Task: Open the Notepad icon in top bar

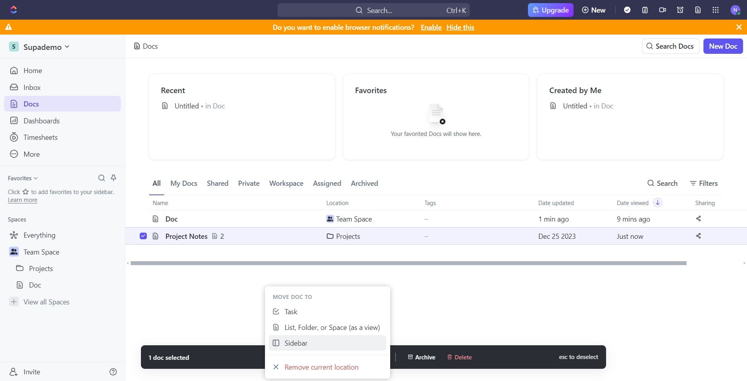Action: coord(645,10)
